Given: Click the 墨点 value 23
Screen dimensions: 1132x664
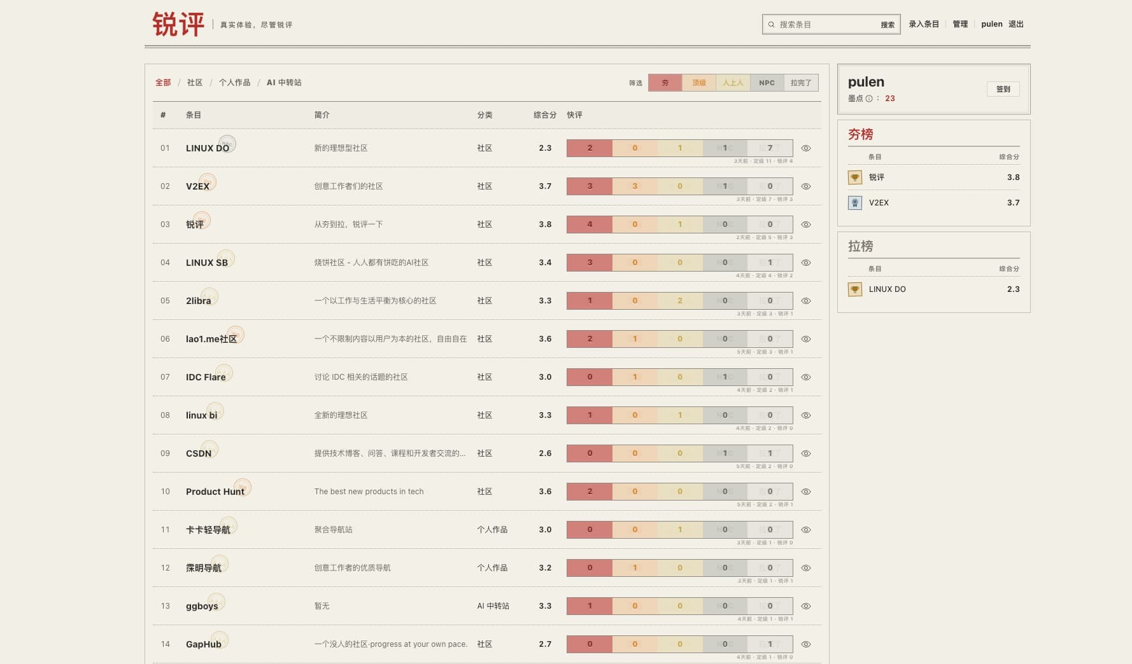Looking at the screenshot, I should [890, 99].
